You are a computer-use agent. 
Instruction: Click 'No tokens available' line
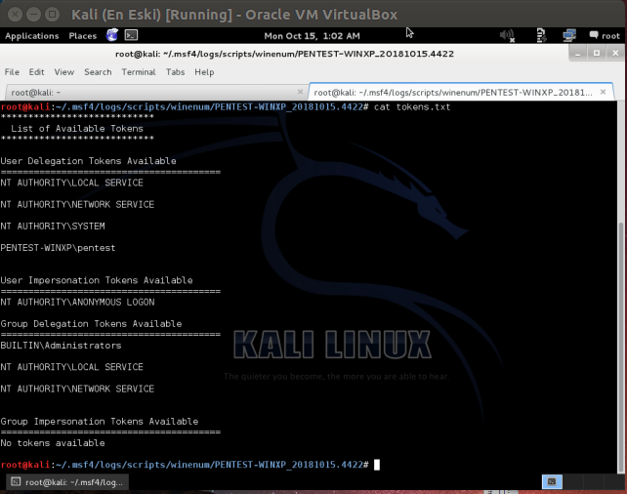(x=53, y=443)
